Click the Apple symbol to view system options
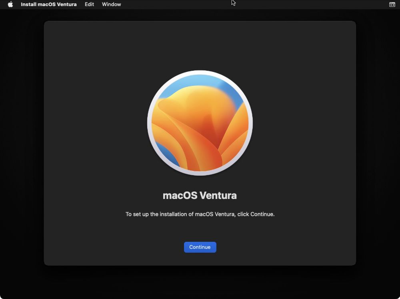The image size is (400, 299). coord(10,4)
